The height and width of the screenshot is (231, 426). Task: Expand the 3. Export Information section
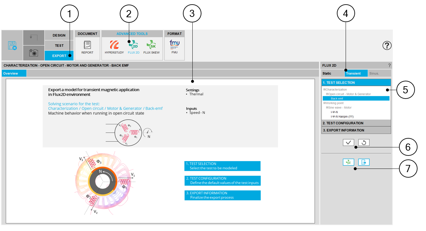coord(356,130)
